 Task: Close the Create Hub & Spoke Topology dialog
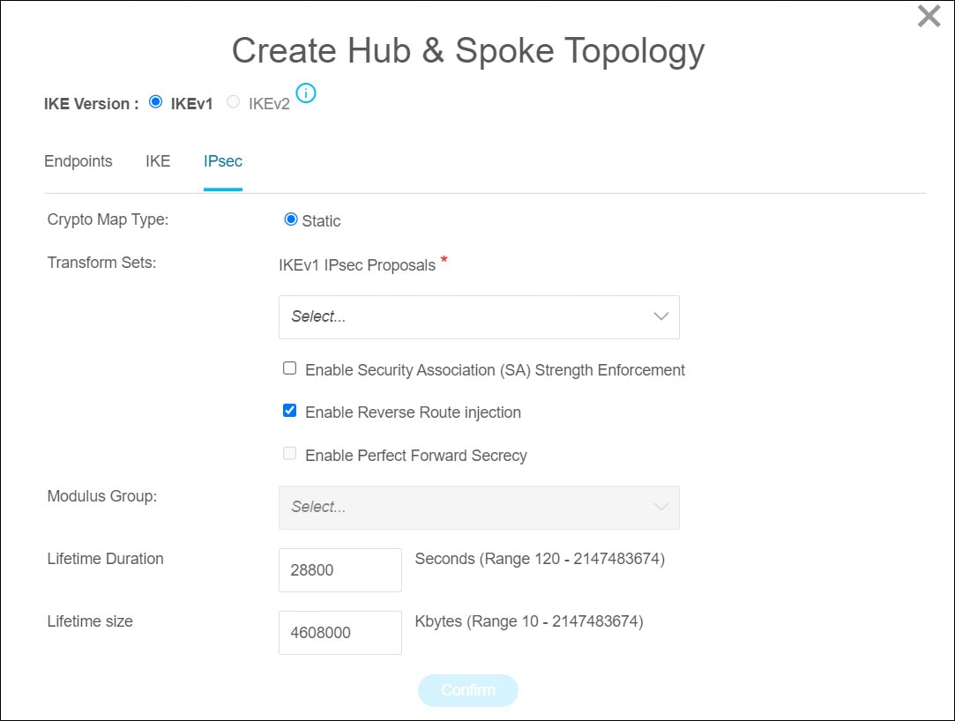[x=929, y=17]
